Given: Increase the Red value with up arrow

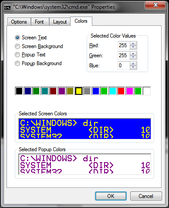Looking at the screenshot, I should coord(133,44).
